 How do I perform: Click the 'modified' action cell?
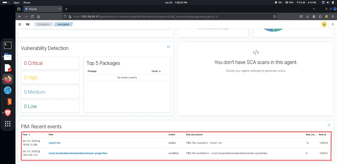(173, 153)
